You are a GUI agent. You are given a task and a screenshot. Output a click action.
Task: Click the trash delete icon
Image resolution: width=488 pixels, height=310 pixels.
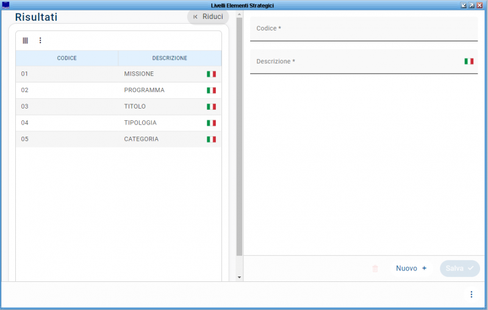tap(375, 269)
